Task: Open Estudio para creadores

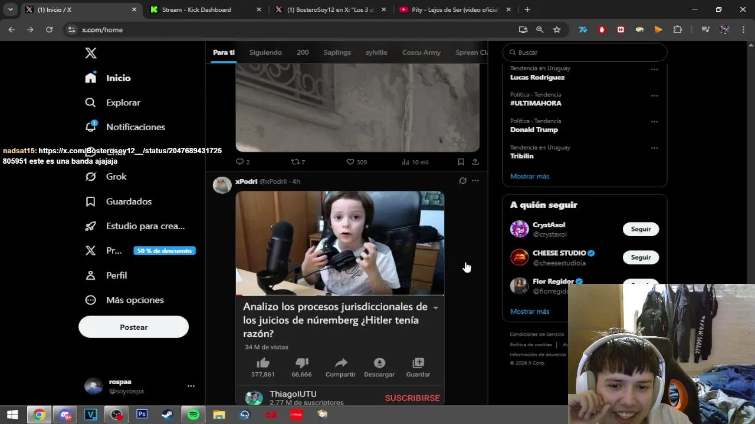Action: click(x=134, y=226)
